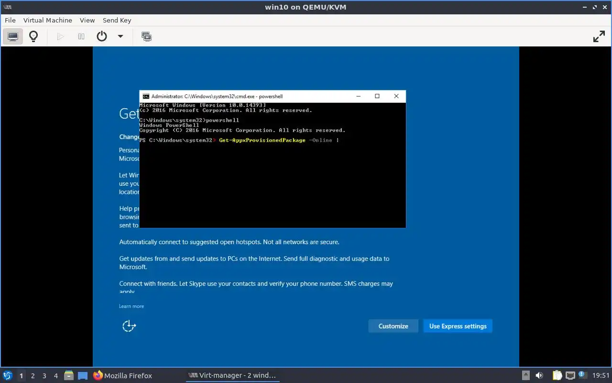Image resolution: width=612 pixels, height=383 pixels.
Task: Click the 'Automatically connect to suggested open hotspots' text
Action: pyautogui.click(x=229, y=242)
